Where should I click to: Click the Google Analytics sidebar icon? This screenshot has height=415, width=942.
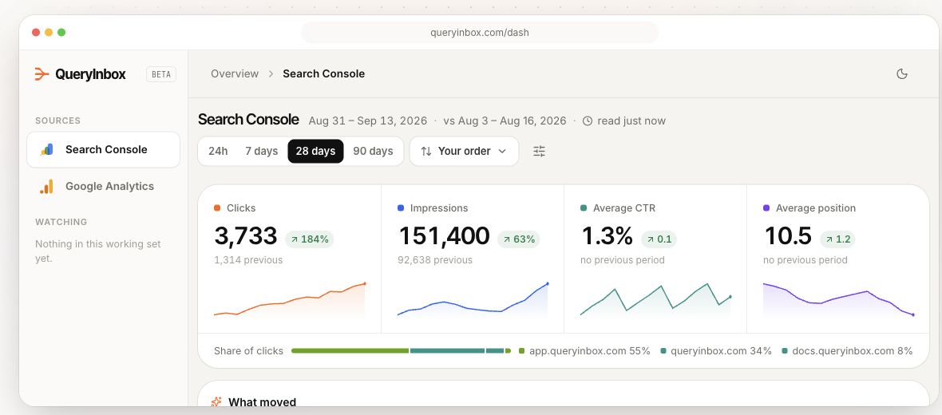pyautogui.click(x=47, y=186)
